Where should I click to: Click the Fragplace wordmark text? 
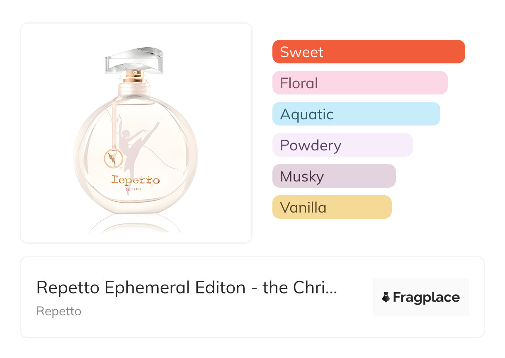(x=426, y=298)
